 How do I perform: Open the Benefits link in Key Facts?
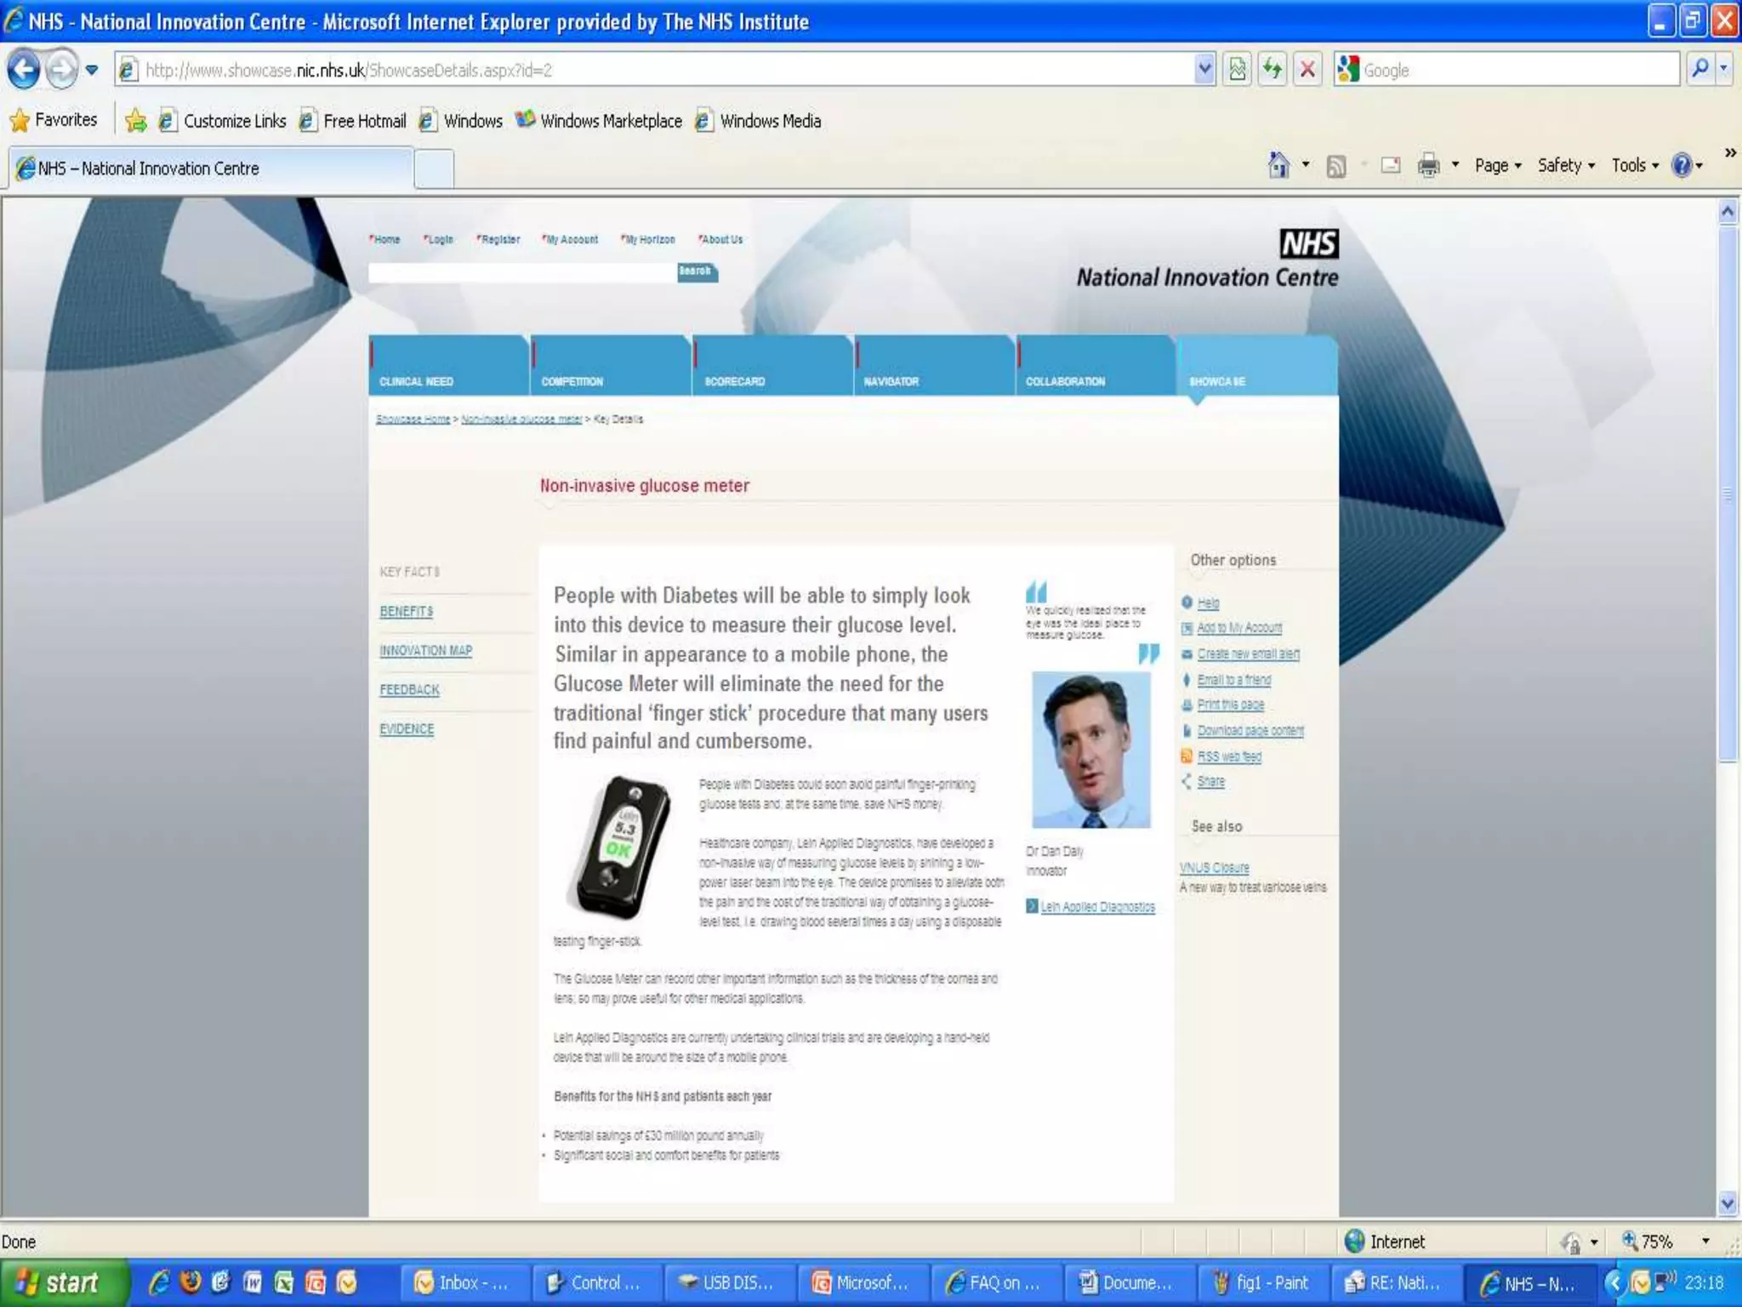[406, 612]
